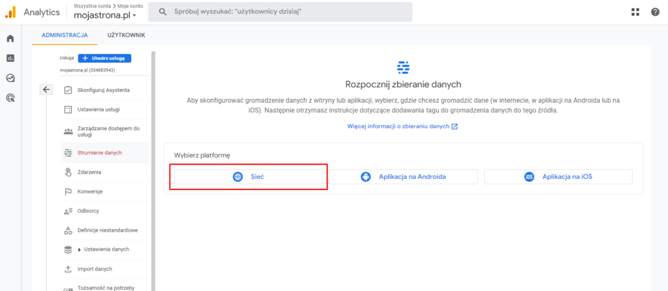The height and width of the screenshot is (291, 668).
Task: Click the Ustawienia usługi icon
Action: tap(68, 110)
